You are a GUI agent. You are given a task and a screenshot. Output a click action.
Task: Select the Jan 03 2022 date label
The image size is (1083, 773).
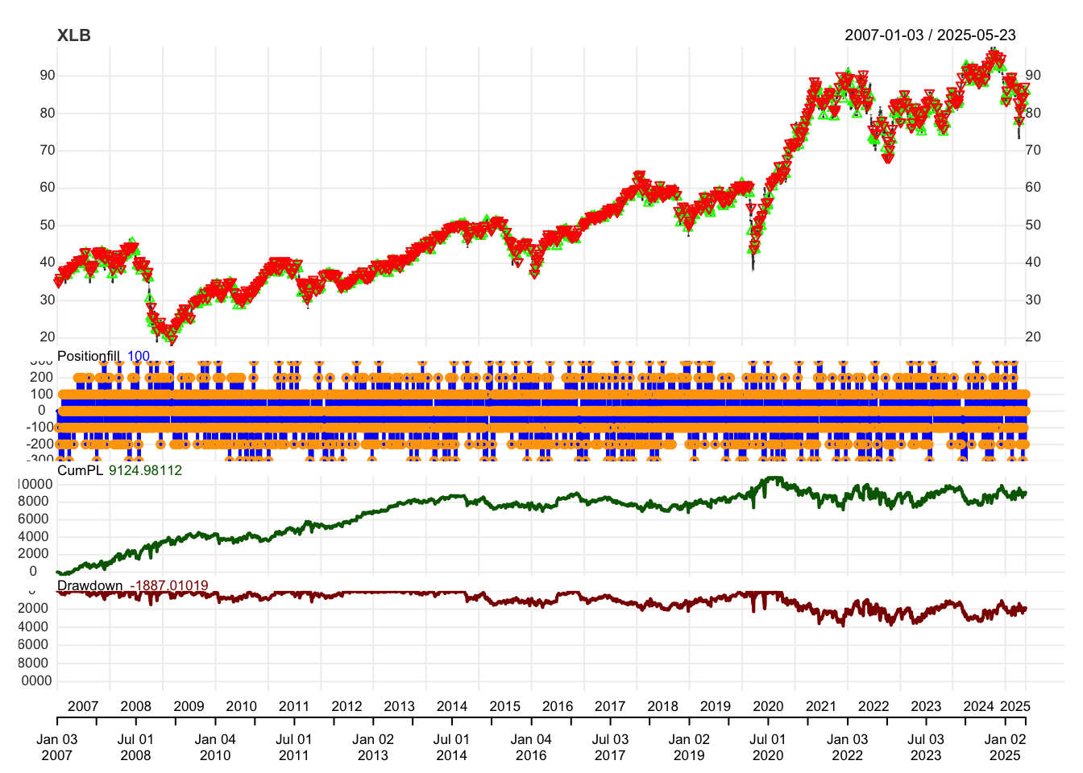(x=847, y=747)
